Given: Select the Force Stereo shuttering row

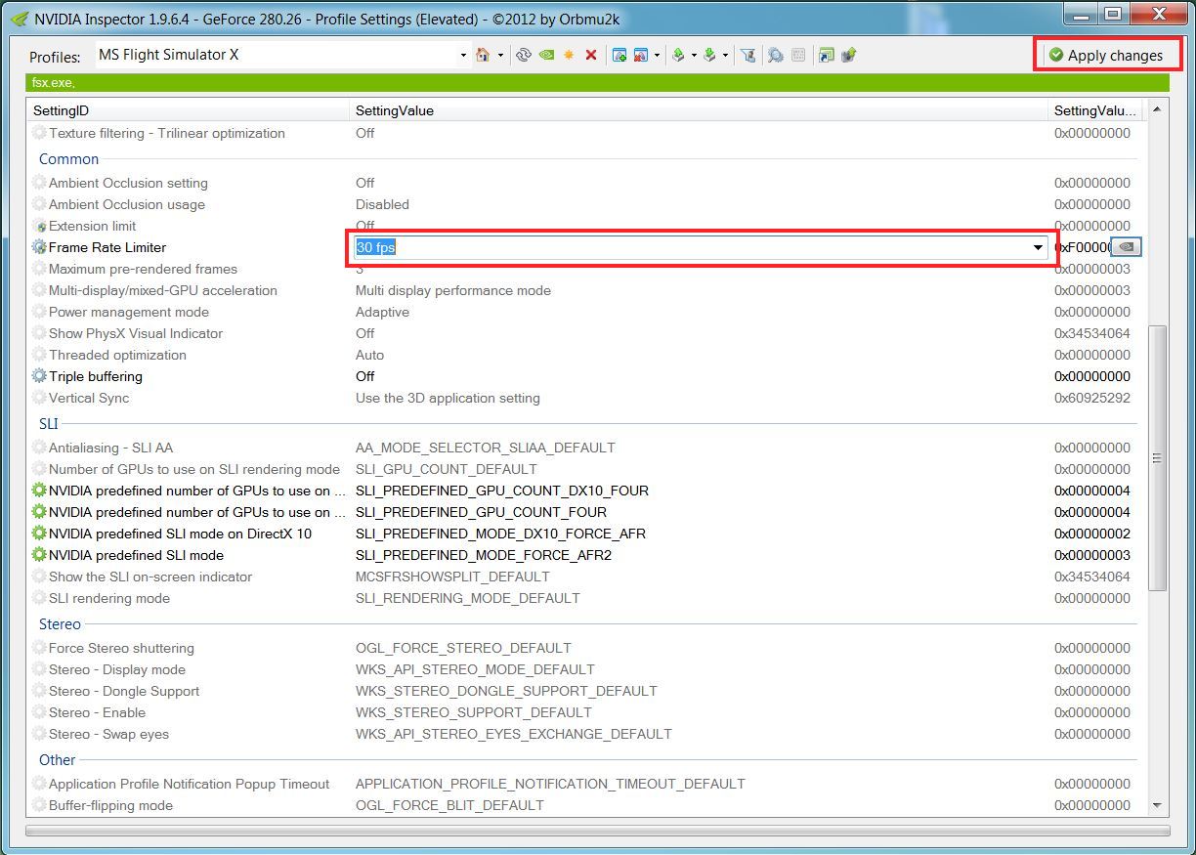Looking at the screenshot, I should 584,648.
